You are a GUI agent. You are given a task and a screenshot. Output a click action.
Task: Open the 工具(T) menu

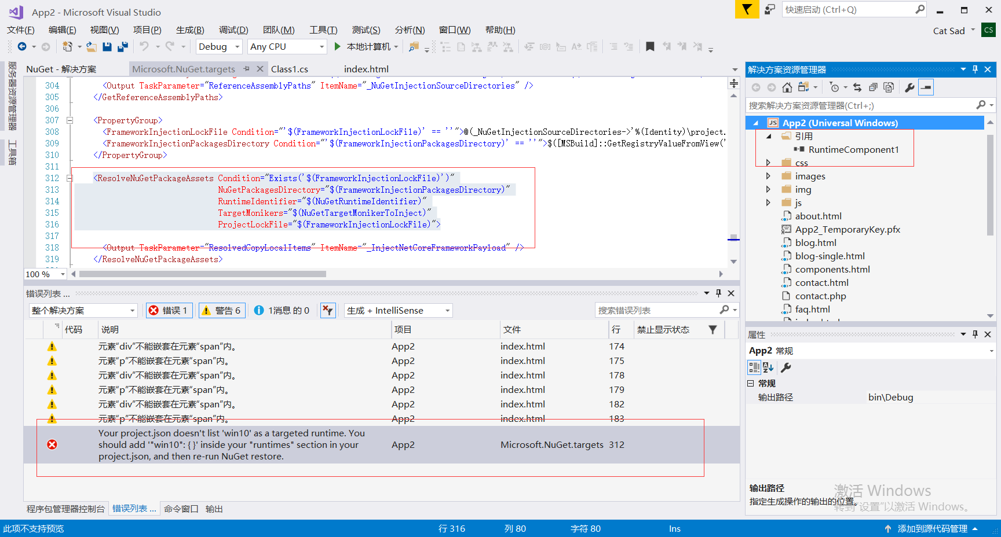(x=323, y=30)
